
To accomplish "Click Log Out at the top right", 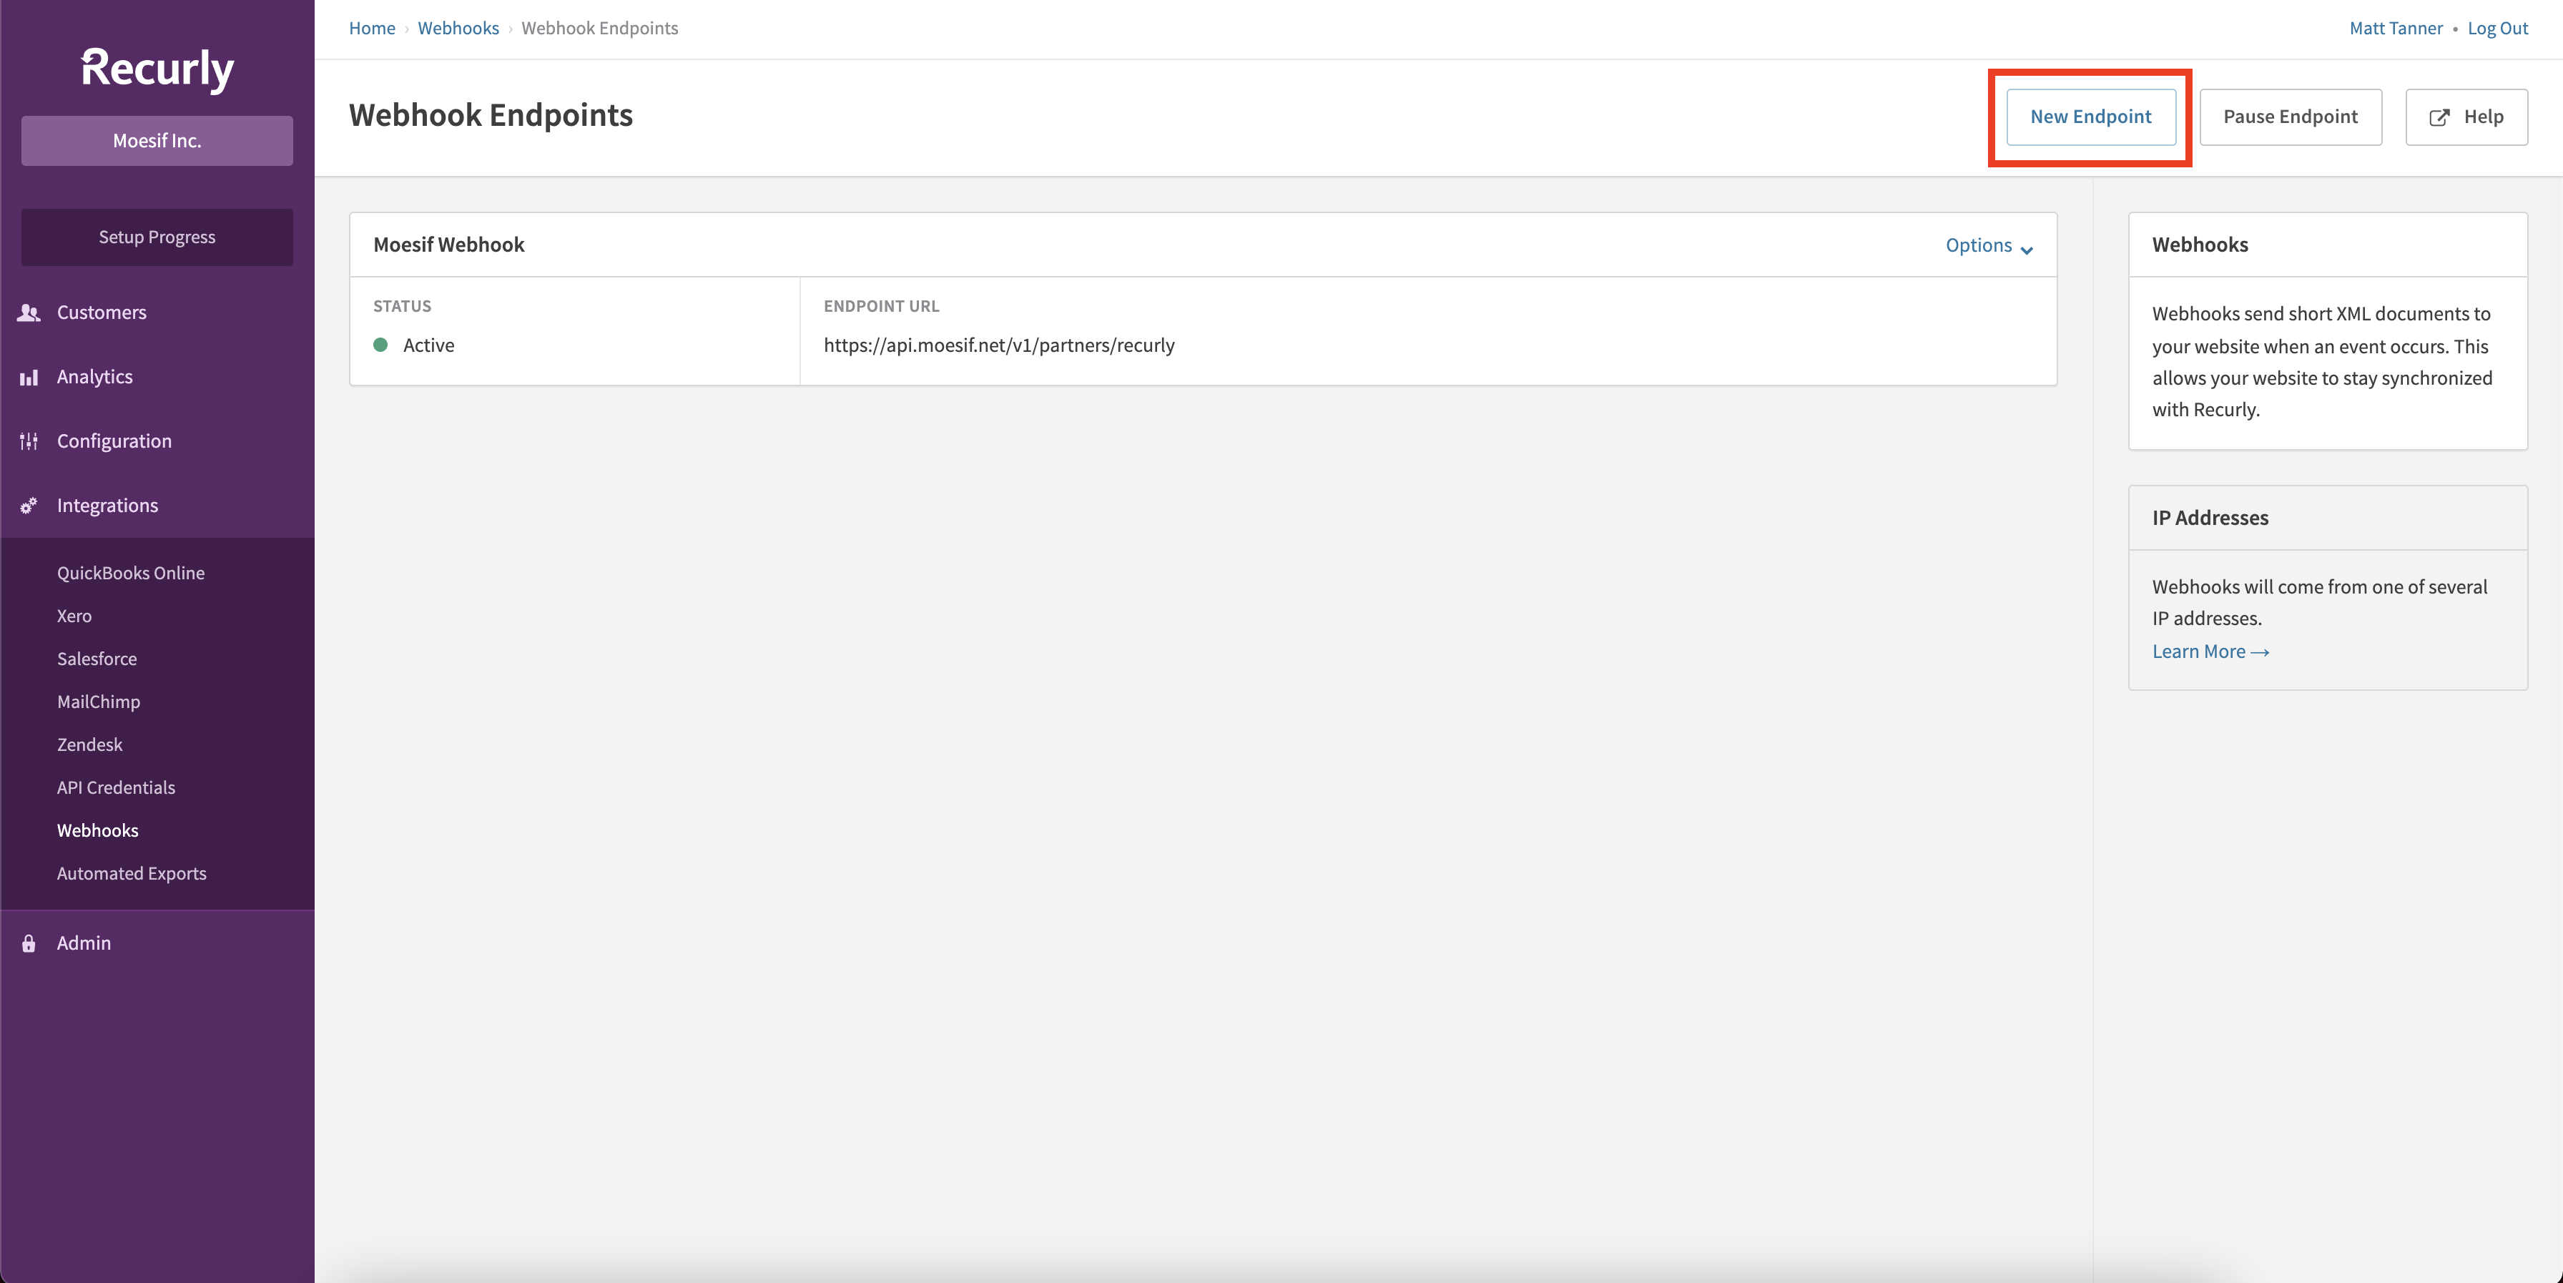I will (2497, 28).
